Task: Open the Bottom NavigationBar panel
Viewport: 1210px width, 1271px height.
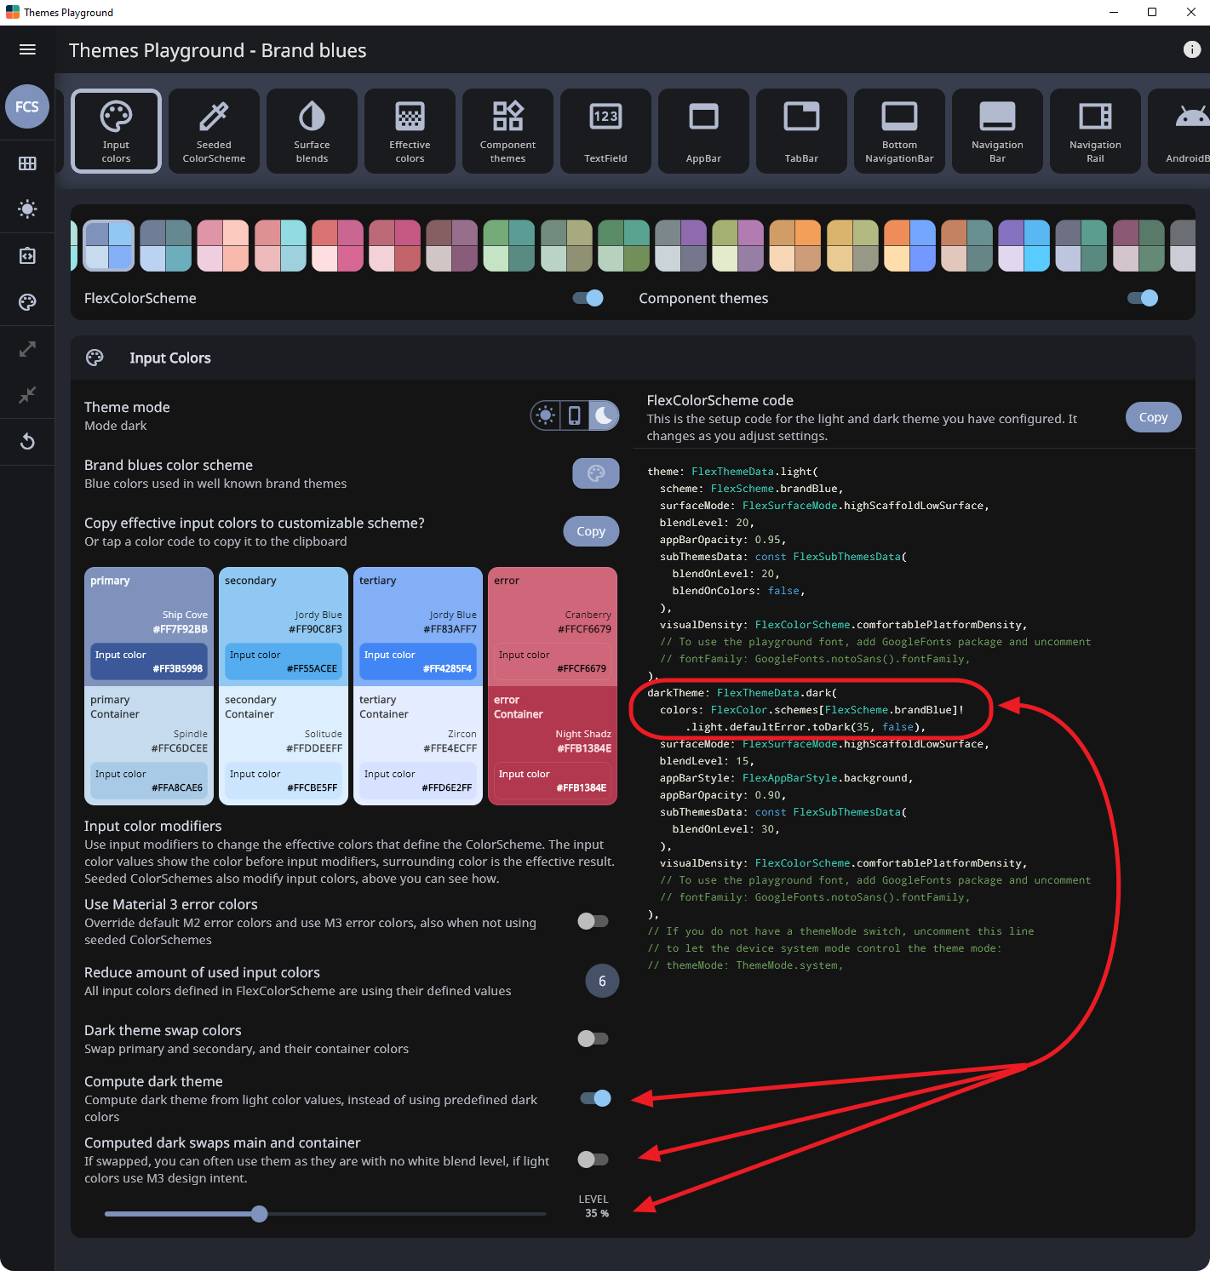Action: (x=899, y=131)
